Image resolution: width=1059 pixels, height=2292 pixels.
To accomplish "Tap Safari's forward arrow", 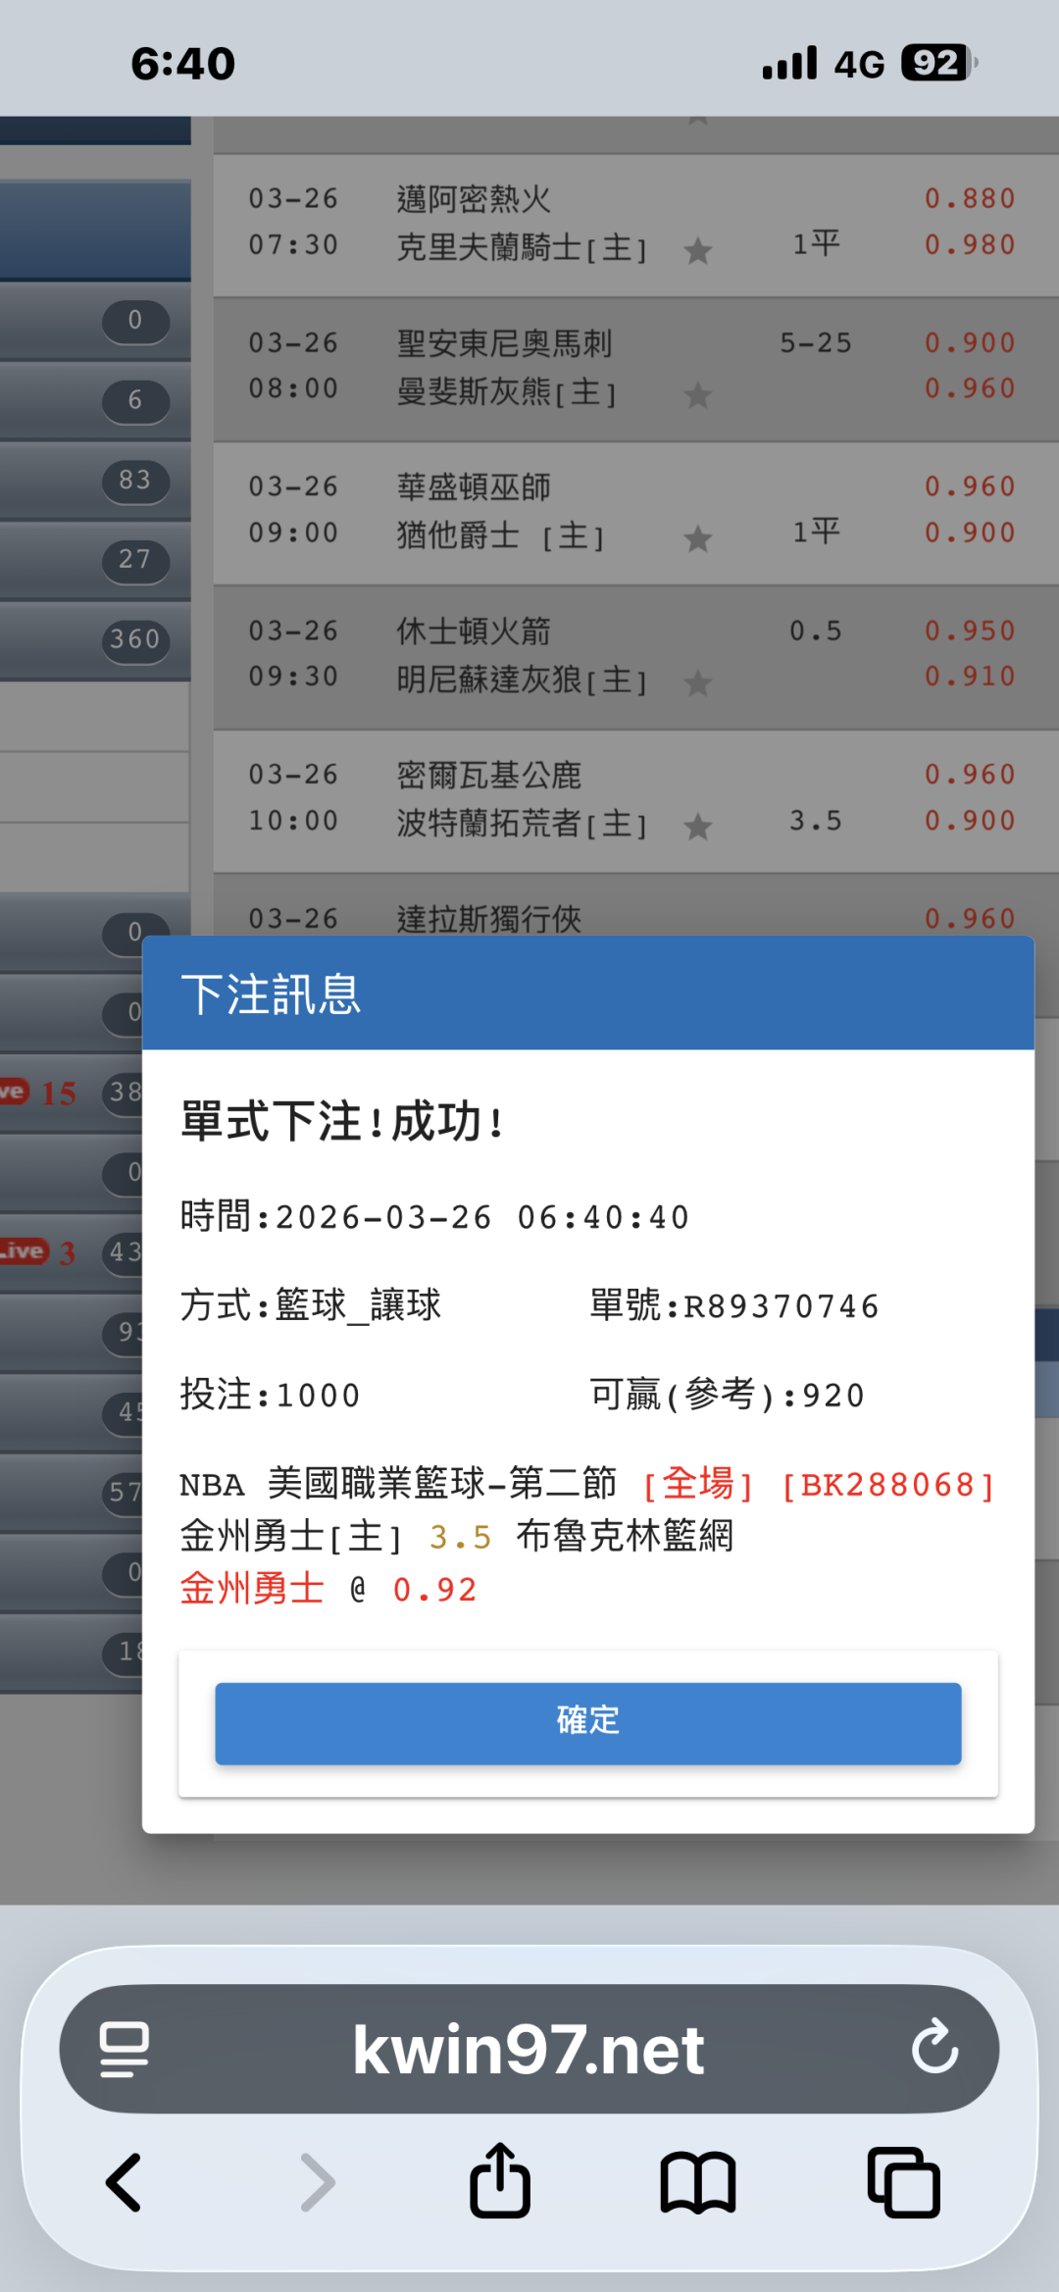I will [x=317, y=2183].
